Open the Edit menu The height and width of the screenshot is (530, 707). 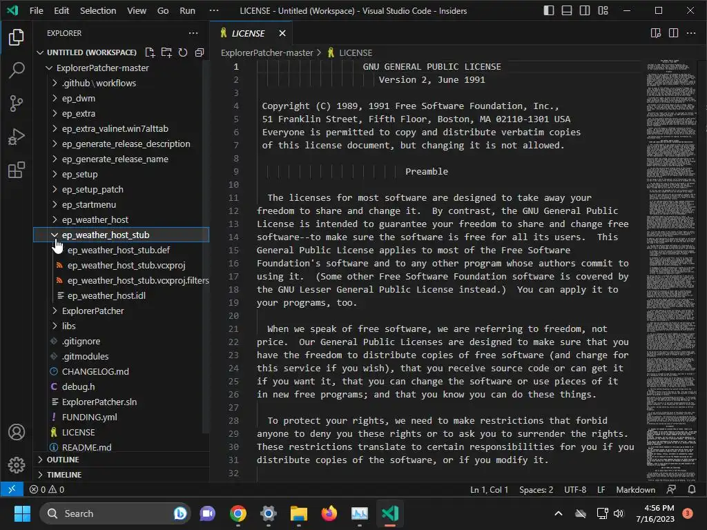(61, 10)
